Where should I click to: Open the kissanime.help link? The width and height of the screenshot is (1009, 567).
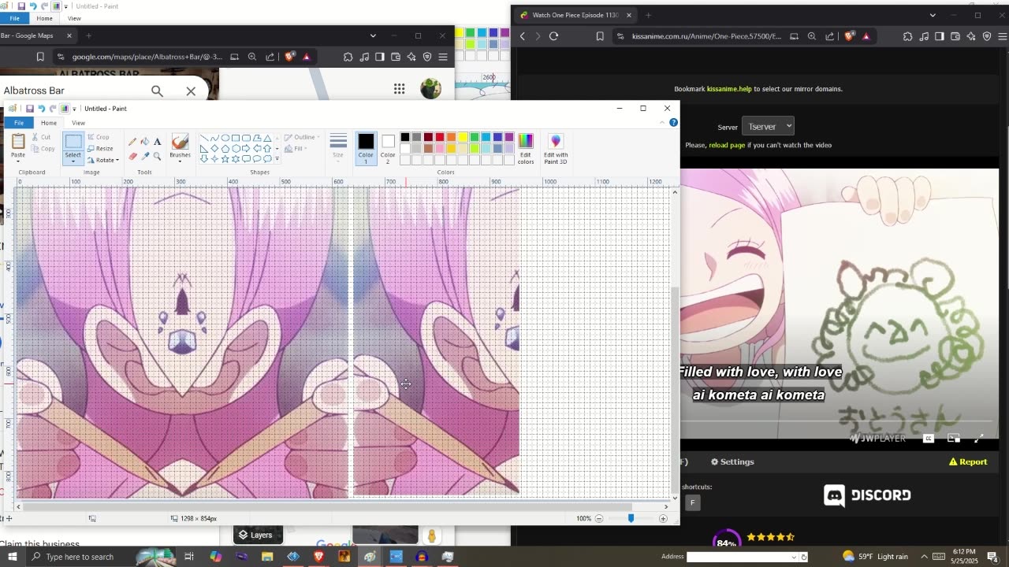[729, 89]
